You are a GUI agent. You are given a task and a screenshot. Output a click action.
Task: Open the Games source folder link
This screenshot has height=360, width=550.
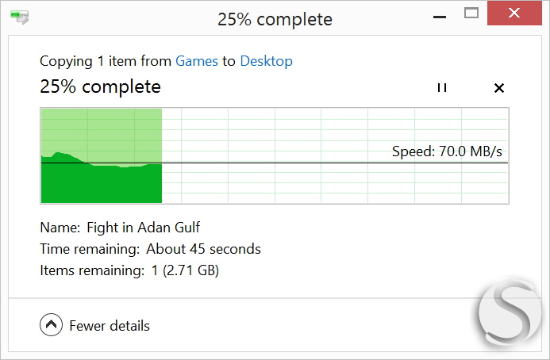click(197, 61)
